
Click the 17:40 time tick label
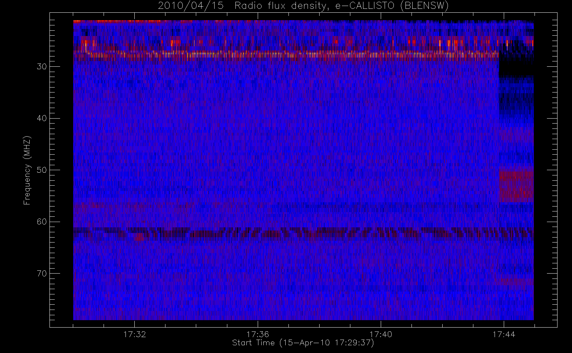pyautogui.click(x=381, y=334)
